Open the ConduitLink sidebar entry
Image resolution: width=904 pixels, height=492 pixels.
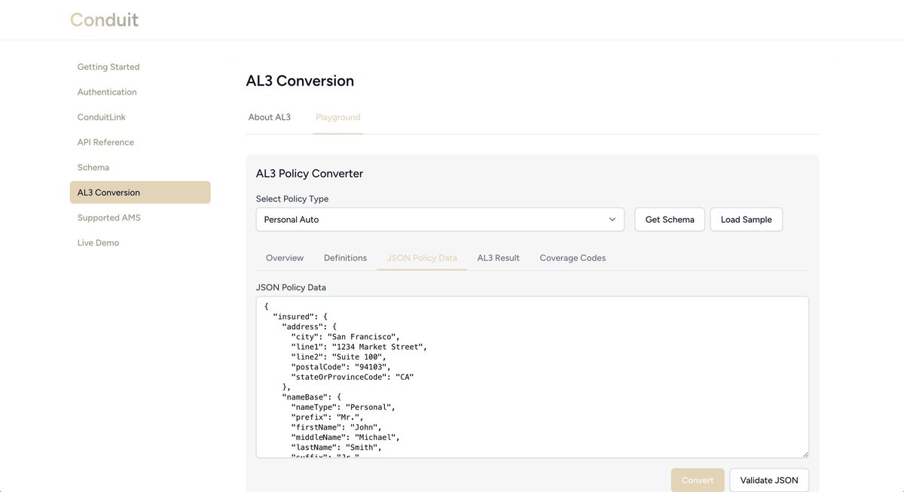tap(102, 116)
